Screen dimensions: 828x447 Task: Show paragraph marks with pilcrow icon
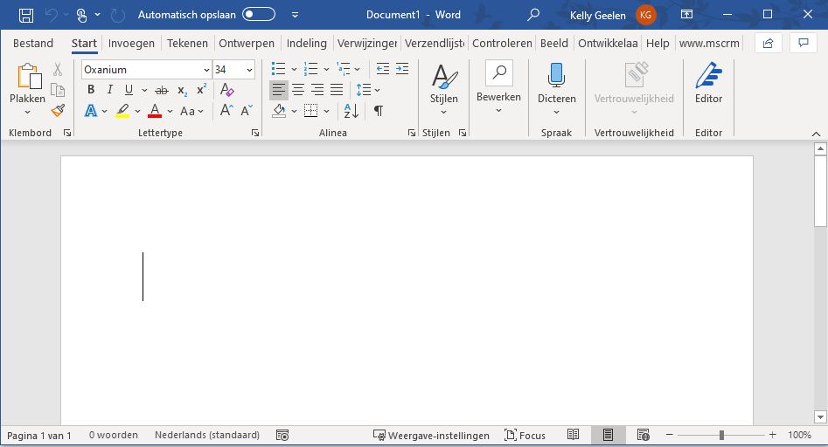coord(378,111)
